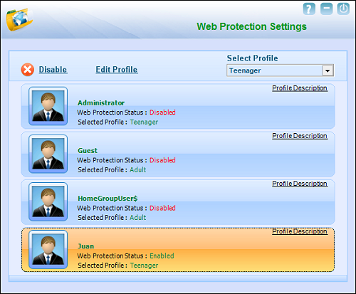Image resolution: width=356 pixels, height=294 pixels.
Task: Click the help question mark icon
Action: click(x=309, y=9)
